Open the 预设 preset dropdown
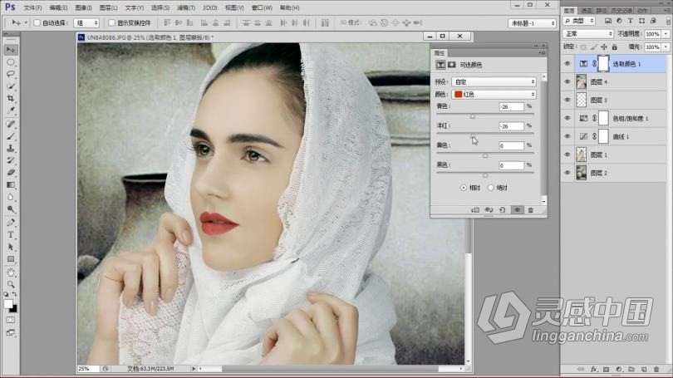Screen dimensions: 673x378 (x=494, y=81)
